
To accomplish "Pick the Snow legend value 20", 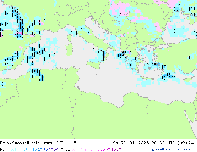I will click(x=103, y=150).
